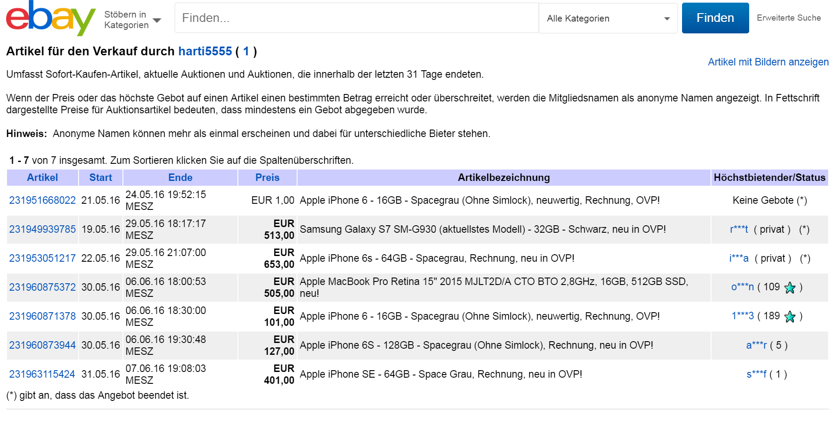
Task: Click the price EUR 401,00
Action: click(x=279, y=374)
